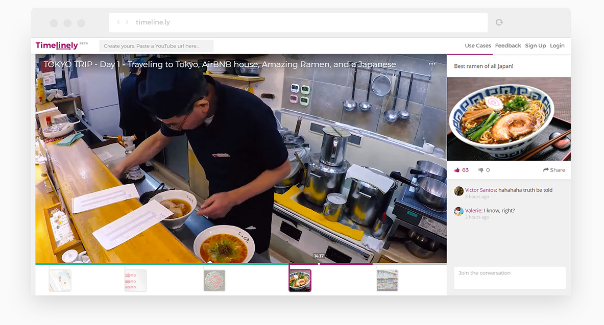Click the Share arrow icon

[x=546, y=170]
